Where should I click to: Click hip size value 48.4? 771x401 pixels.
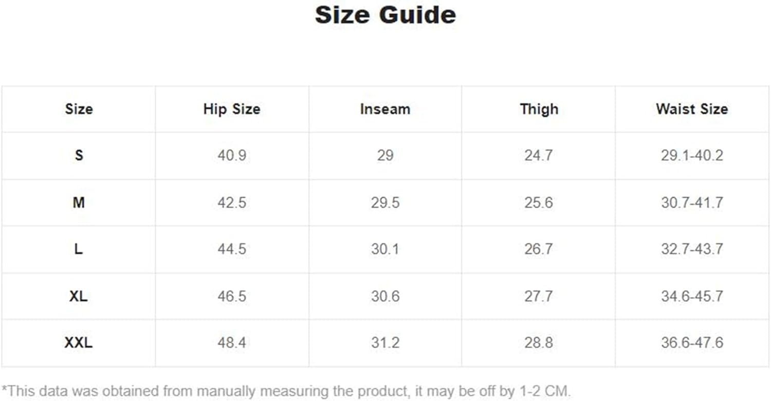point(232,343)
